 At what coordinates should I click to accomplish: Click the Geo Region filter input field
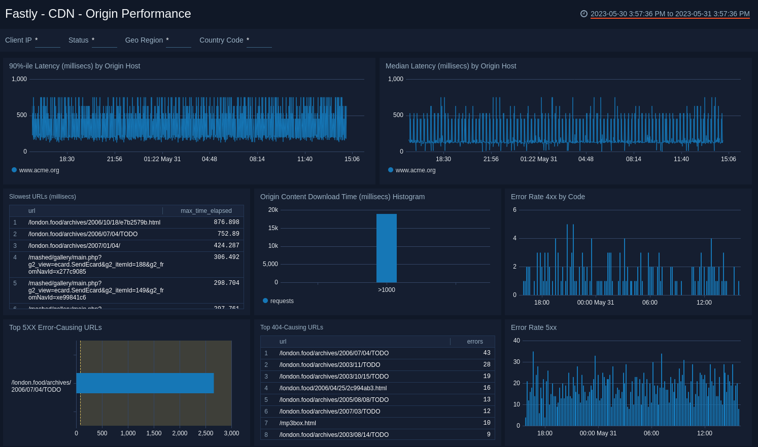click(x=178, y=42)
